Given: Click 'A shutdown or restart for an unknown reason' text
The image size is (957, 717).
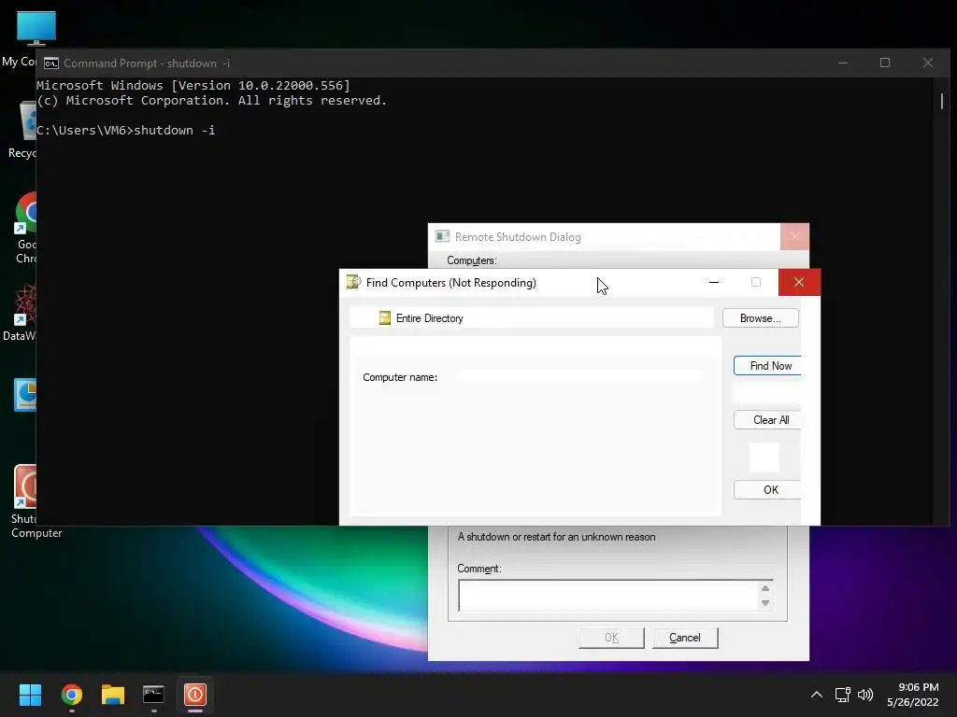Looking at the screenshot, I should click(557, 537).
